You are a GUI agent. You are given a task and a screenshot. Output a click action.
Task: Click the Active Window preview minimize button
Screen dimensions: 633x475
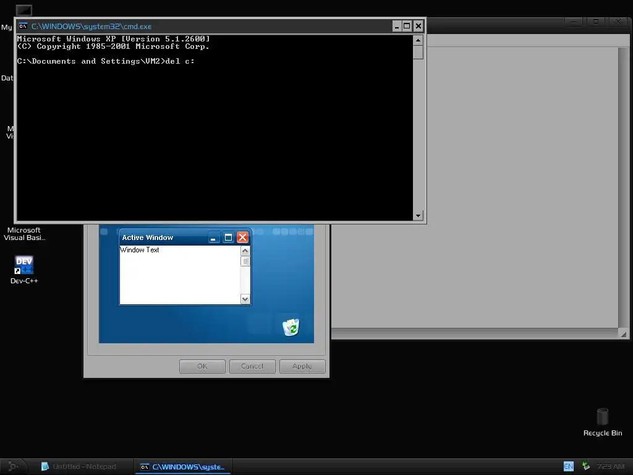213,237
